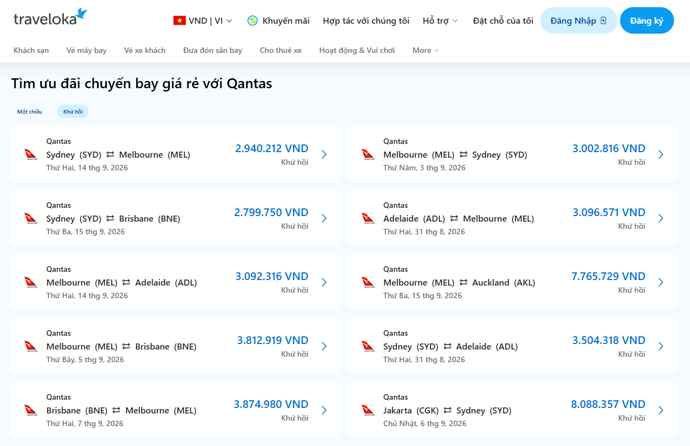690x446 pixels.
Task: Click the Qantas logo on Adelaide–Melbourne card
Action: click(368, 218)
